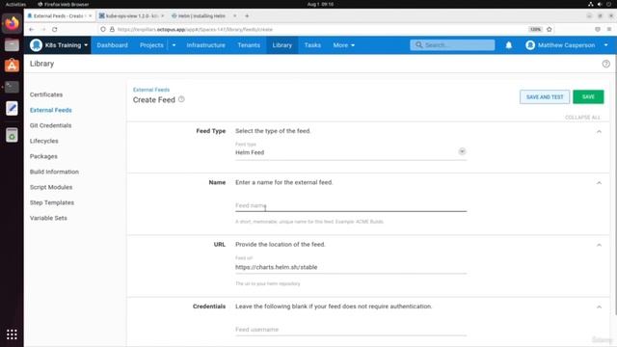Click the Feed url input field
The width and height of the screenshot is (617, 347).
(x=351, y=267)
